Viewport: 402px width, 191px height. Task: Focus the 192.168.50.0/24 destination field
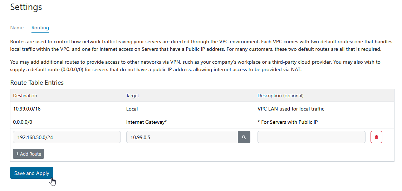coord(67,137)
